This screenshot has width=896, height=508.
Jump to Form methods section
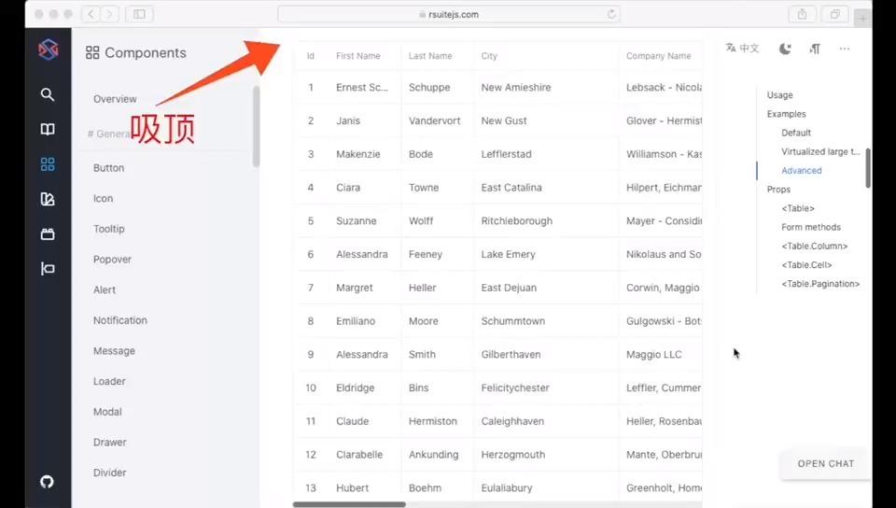point(811,227)
